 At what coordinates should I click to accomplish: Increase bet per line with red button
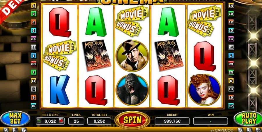(x=61, y=121)
